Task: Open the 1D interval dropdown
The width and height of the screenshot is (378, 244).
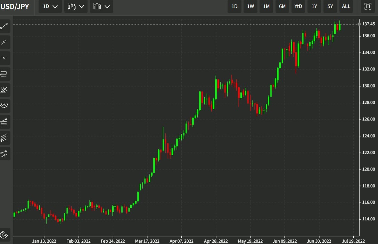Action: click(50, 6)
